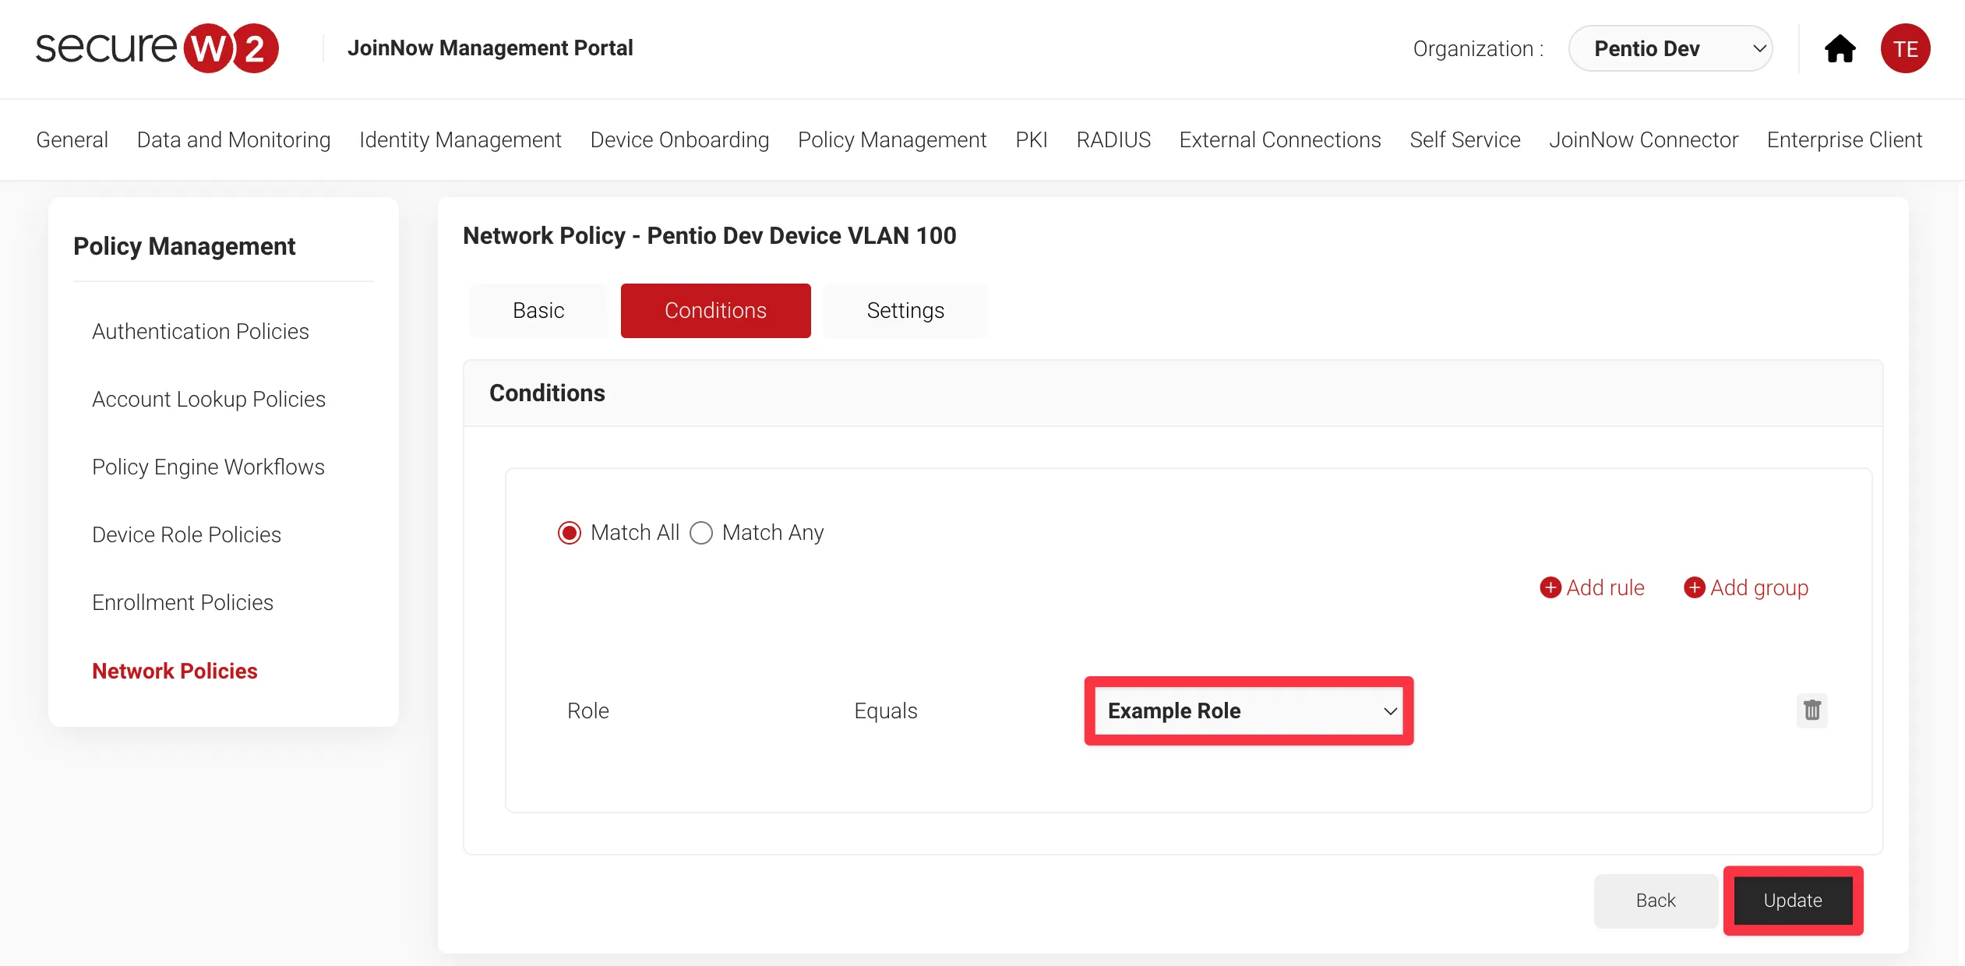Click the red plus icon next to Add rule
This screenshot has height=966, width=1965.
[1550, 587]
